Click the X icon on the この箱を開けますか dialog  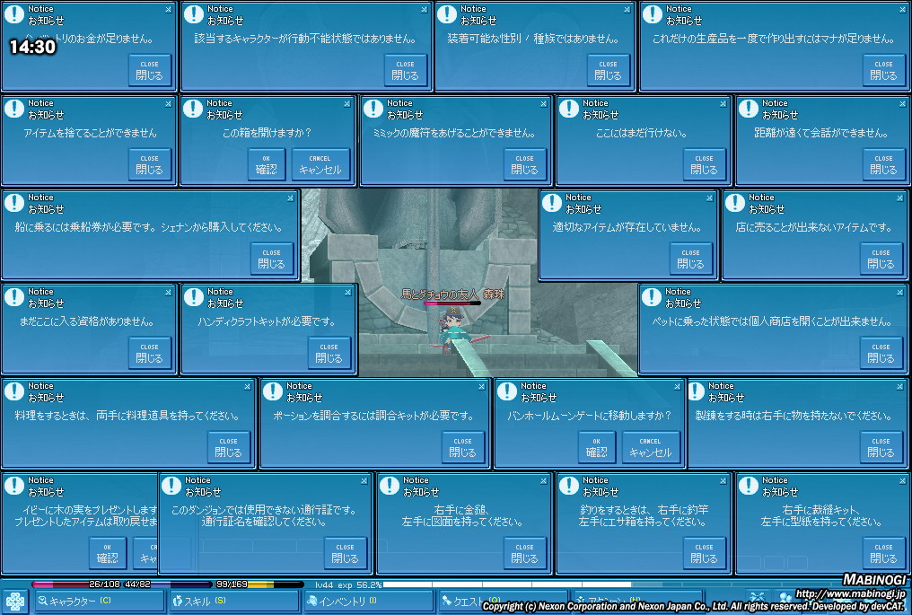[347, 103]
